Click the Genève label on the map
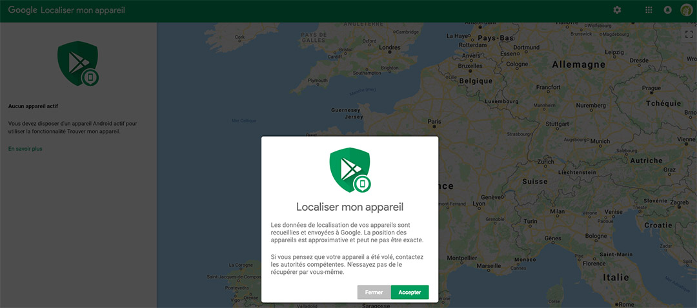 click(x=491, y=197)
